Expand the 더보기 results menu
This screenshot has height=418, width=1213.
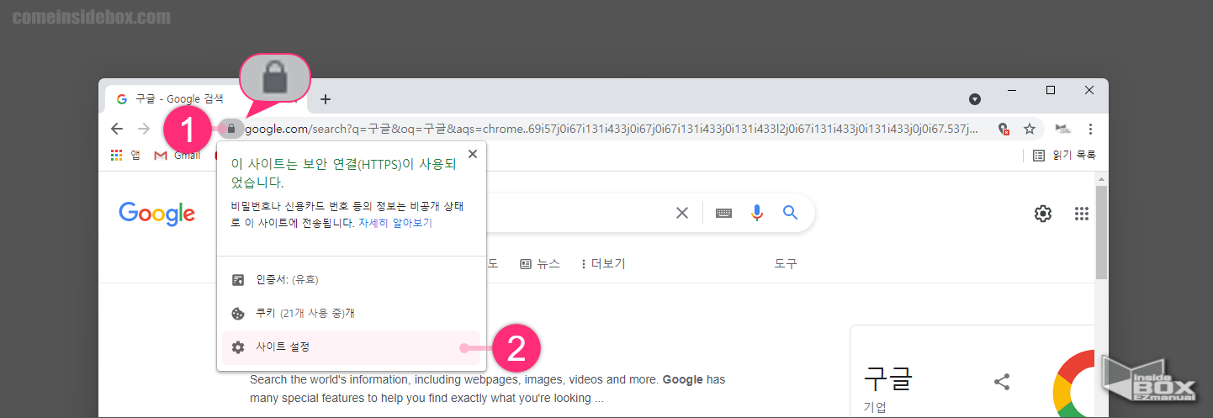click(603, 263)
